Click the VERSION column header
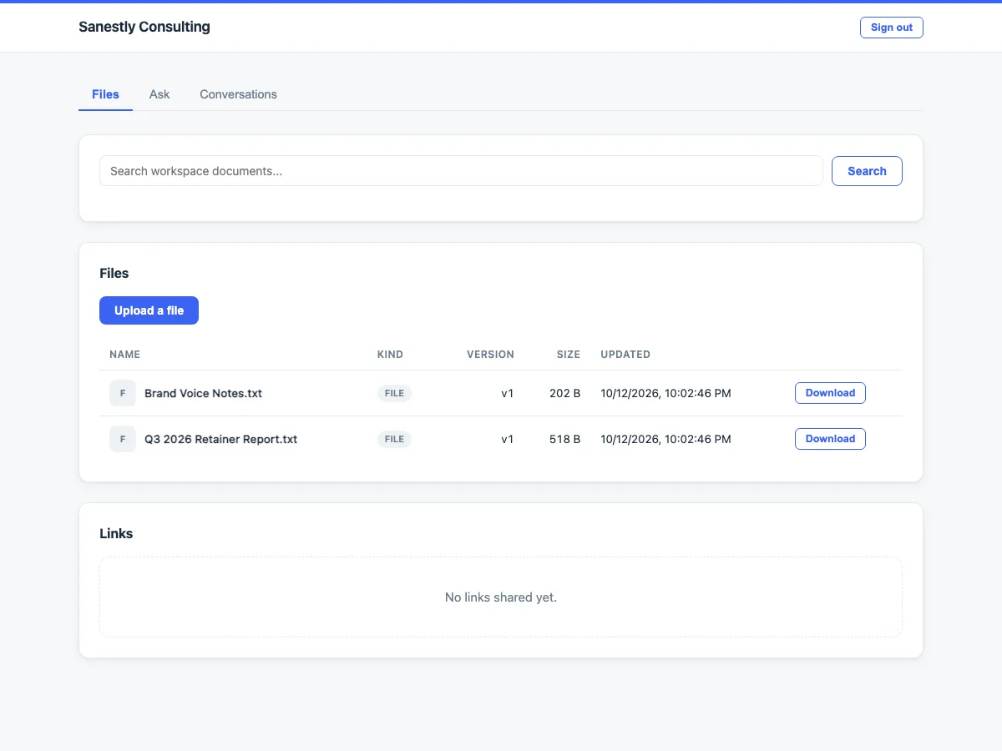 [x=490, y=355]
